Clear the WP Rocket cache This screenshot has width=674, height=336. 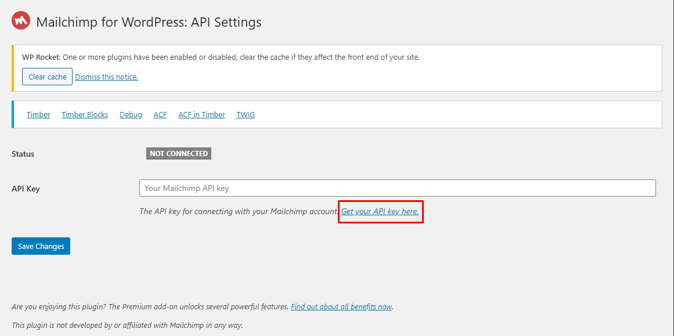(x=47, y=77)
